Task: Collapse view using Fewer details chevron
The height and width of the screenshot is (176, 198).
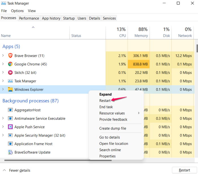Action: coord(4,170)
